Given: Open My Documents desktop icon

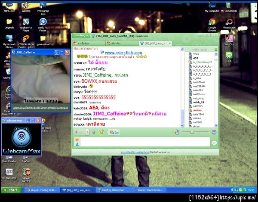Looking at the screenshot, I should 229,7.
